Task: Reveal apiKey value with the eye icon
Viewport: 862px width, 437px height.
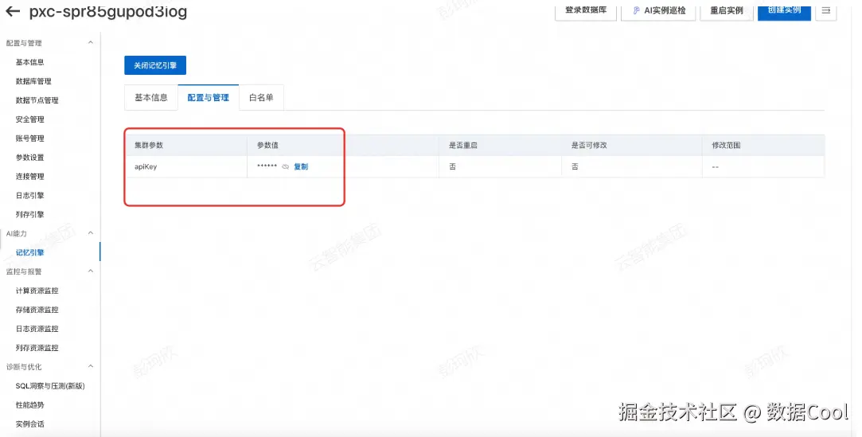Action: point(285,166)
